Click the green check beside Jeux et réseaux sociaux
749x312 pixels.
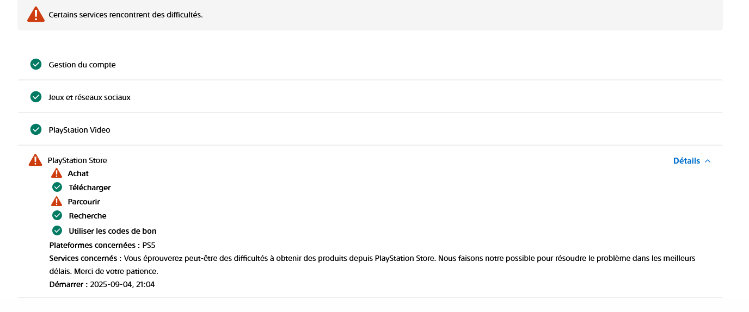click(x=36, y=97)
